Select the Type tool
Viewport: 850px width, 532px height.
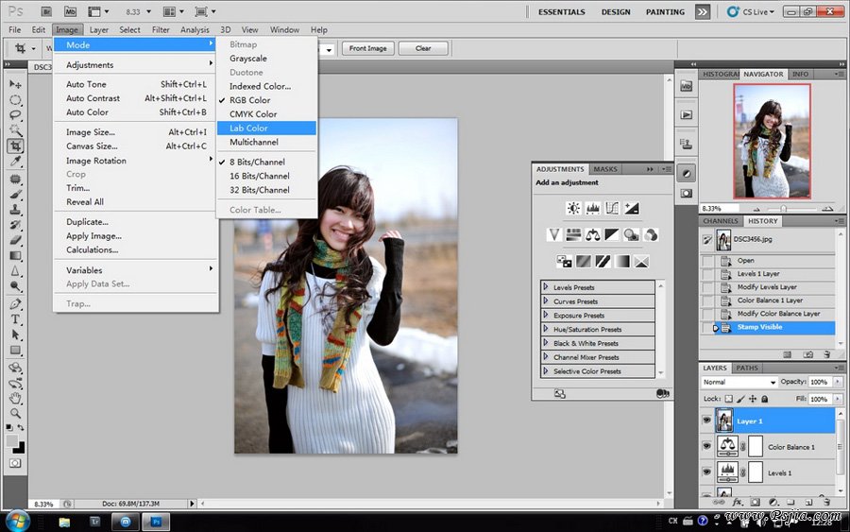coord(16,319)
